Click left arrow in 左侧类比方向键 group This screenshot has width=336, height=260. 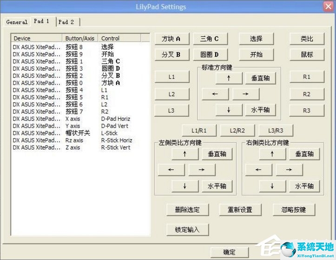click(x=171, y=170)
